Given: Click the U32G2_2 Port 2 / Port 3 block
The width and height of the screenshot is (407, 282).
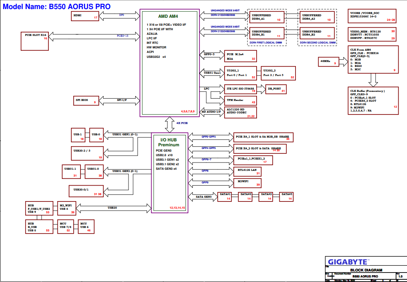Looking at the screenshot, I should 278,73.
